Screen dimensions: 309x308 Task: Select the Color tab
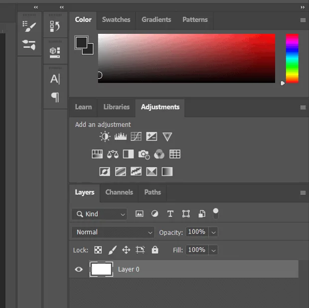[83, 20]
